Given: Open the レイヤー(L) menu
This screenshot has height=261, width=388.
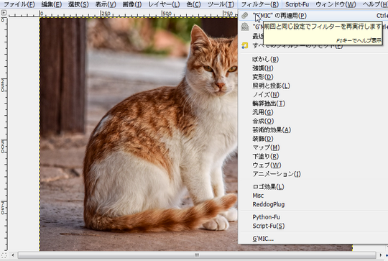Looking at the screenshot, I should coord(164,4).
